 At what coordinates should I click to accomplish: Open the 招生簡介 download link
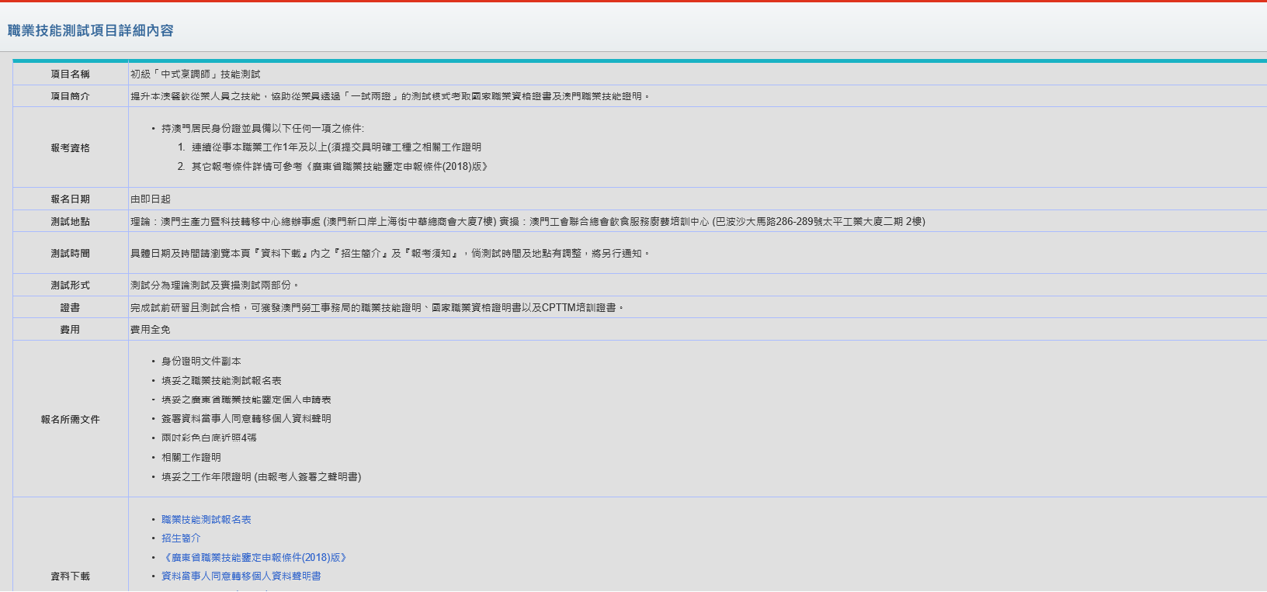coord(181,538)
